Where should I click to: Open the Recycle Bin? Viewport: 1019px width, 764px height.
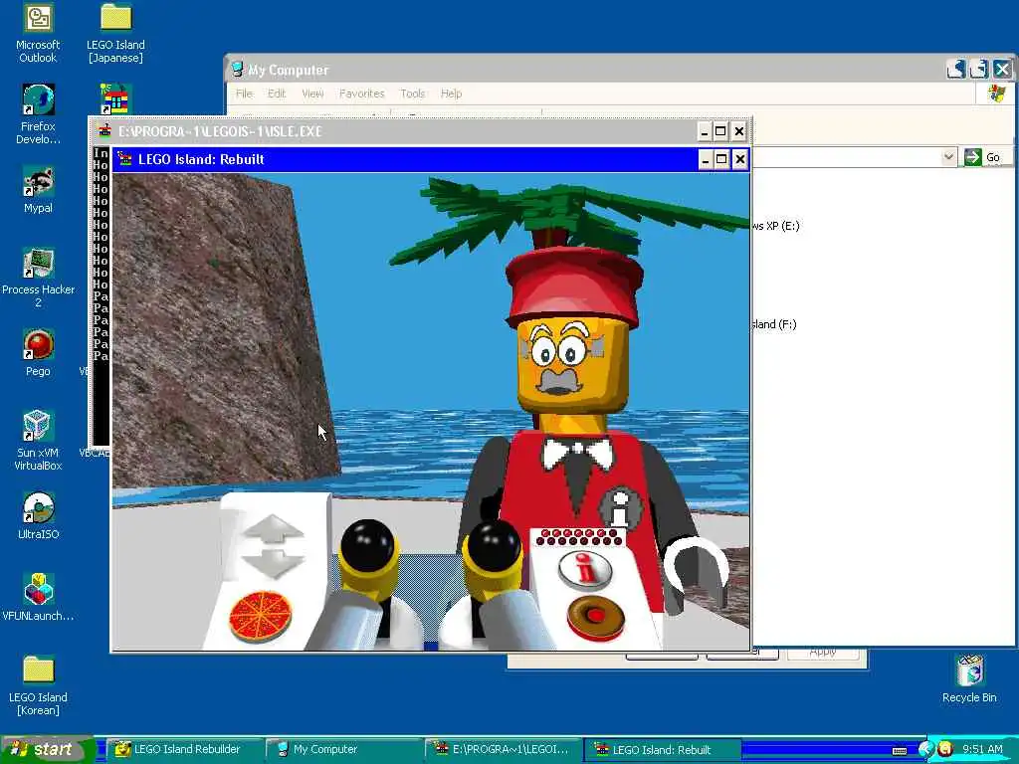point(969,678)
